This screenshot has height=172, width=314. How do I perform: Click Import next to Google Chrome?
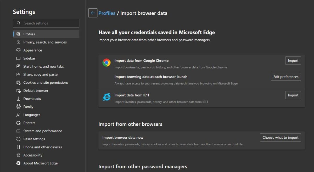[293, 60]
